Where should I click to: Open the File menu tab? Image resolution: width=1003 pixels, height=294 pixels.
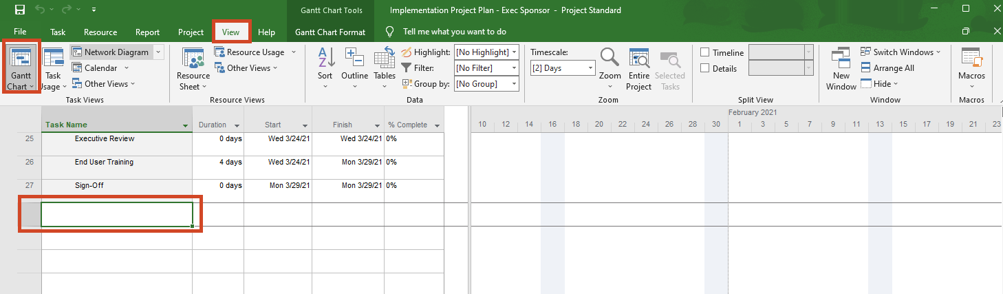click(x=21, y=32)
